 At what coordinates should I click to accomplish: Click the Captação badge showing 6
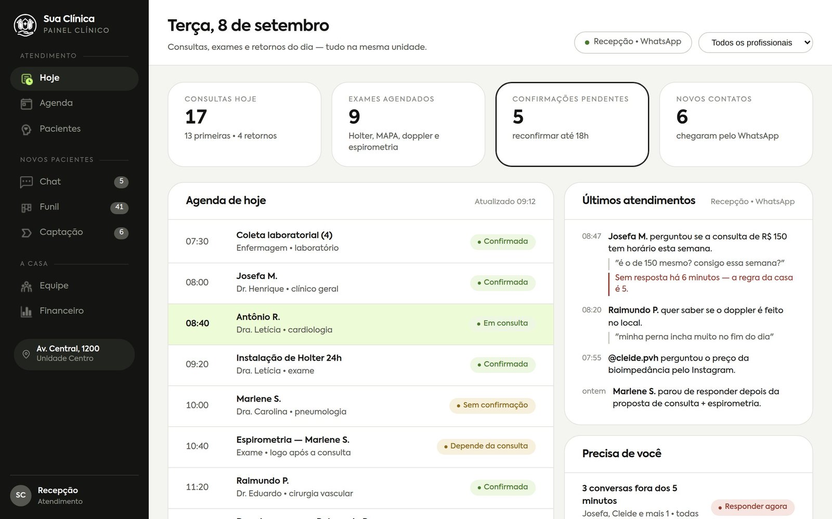[x=121, y=233]
